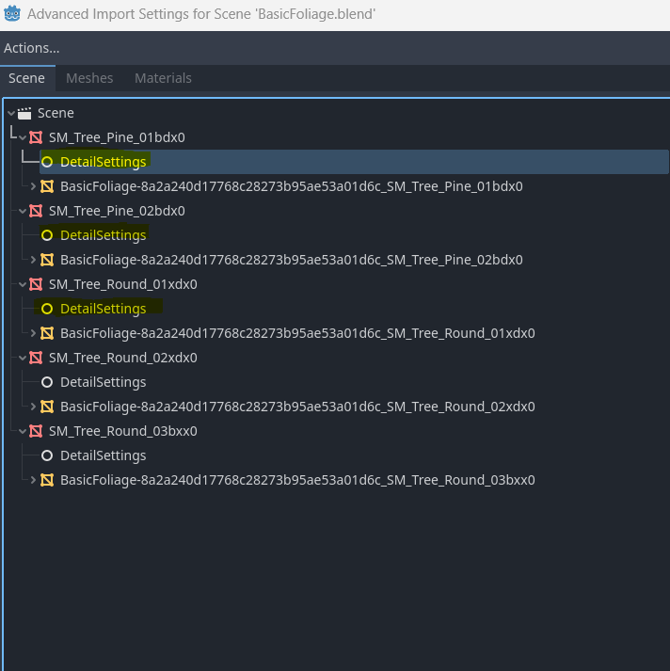The image size is (670, 671).
Task: Click the red node icon of SM_Tree_Pine_01bdx0
Action: click(x=36, y=137)
